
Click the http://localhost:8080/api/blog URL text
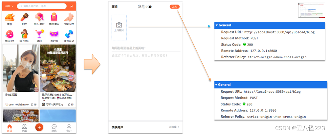point(272,92)
